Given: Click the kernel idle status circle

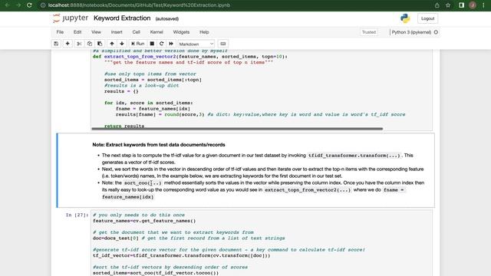Looking at the screenshot, I should [436, 32].
